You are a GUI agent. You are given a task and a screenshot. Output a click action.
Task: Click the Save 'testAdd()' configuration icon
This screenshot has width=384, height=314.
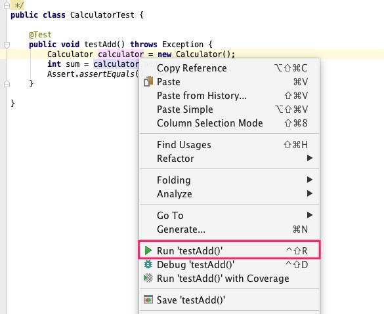[148, 300]
